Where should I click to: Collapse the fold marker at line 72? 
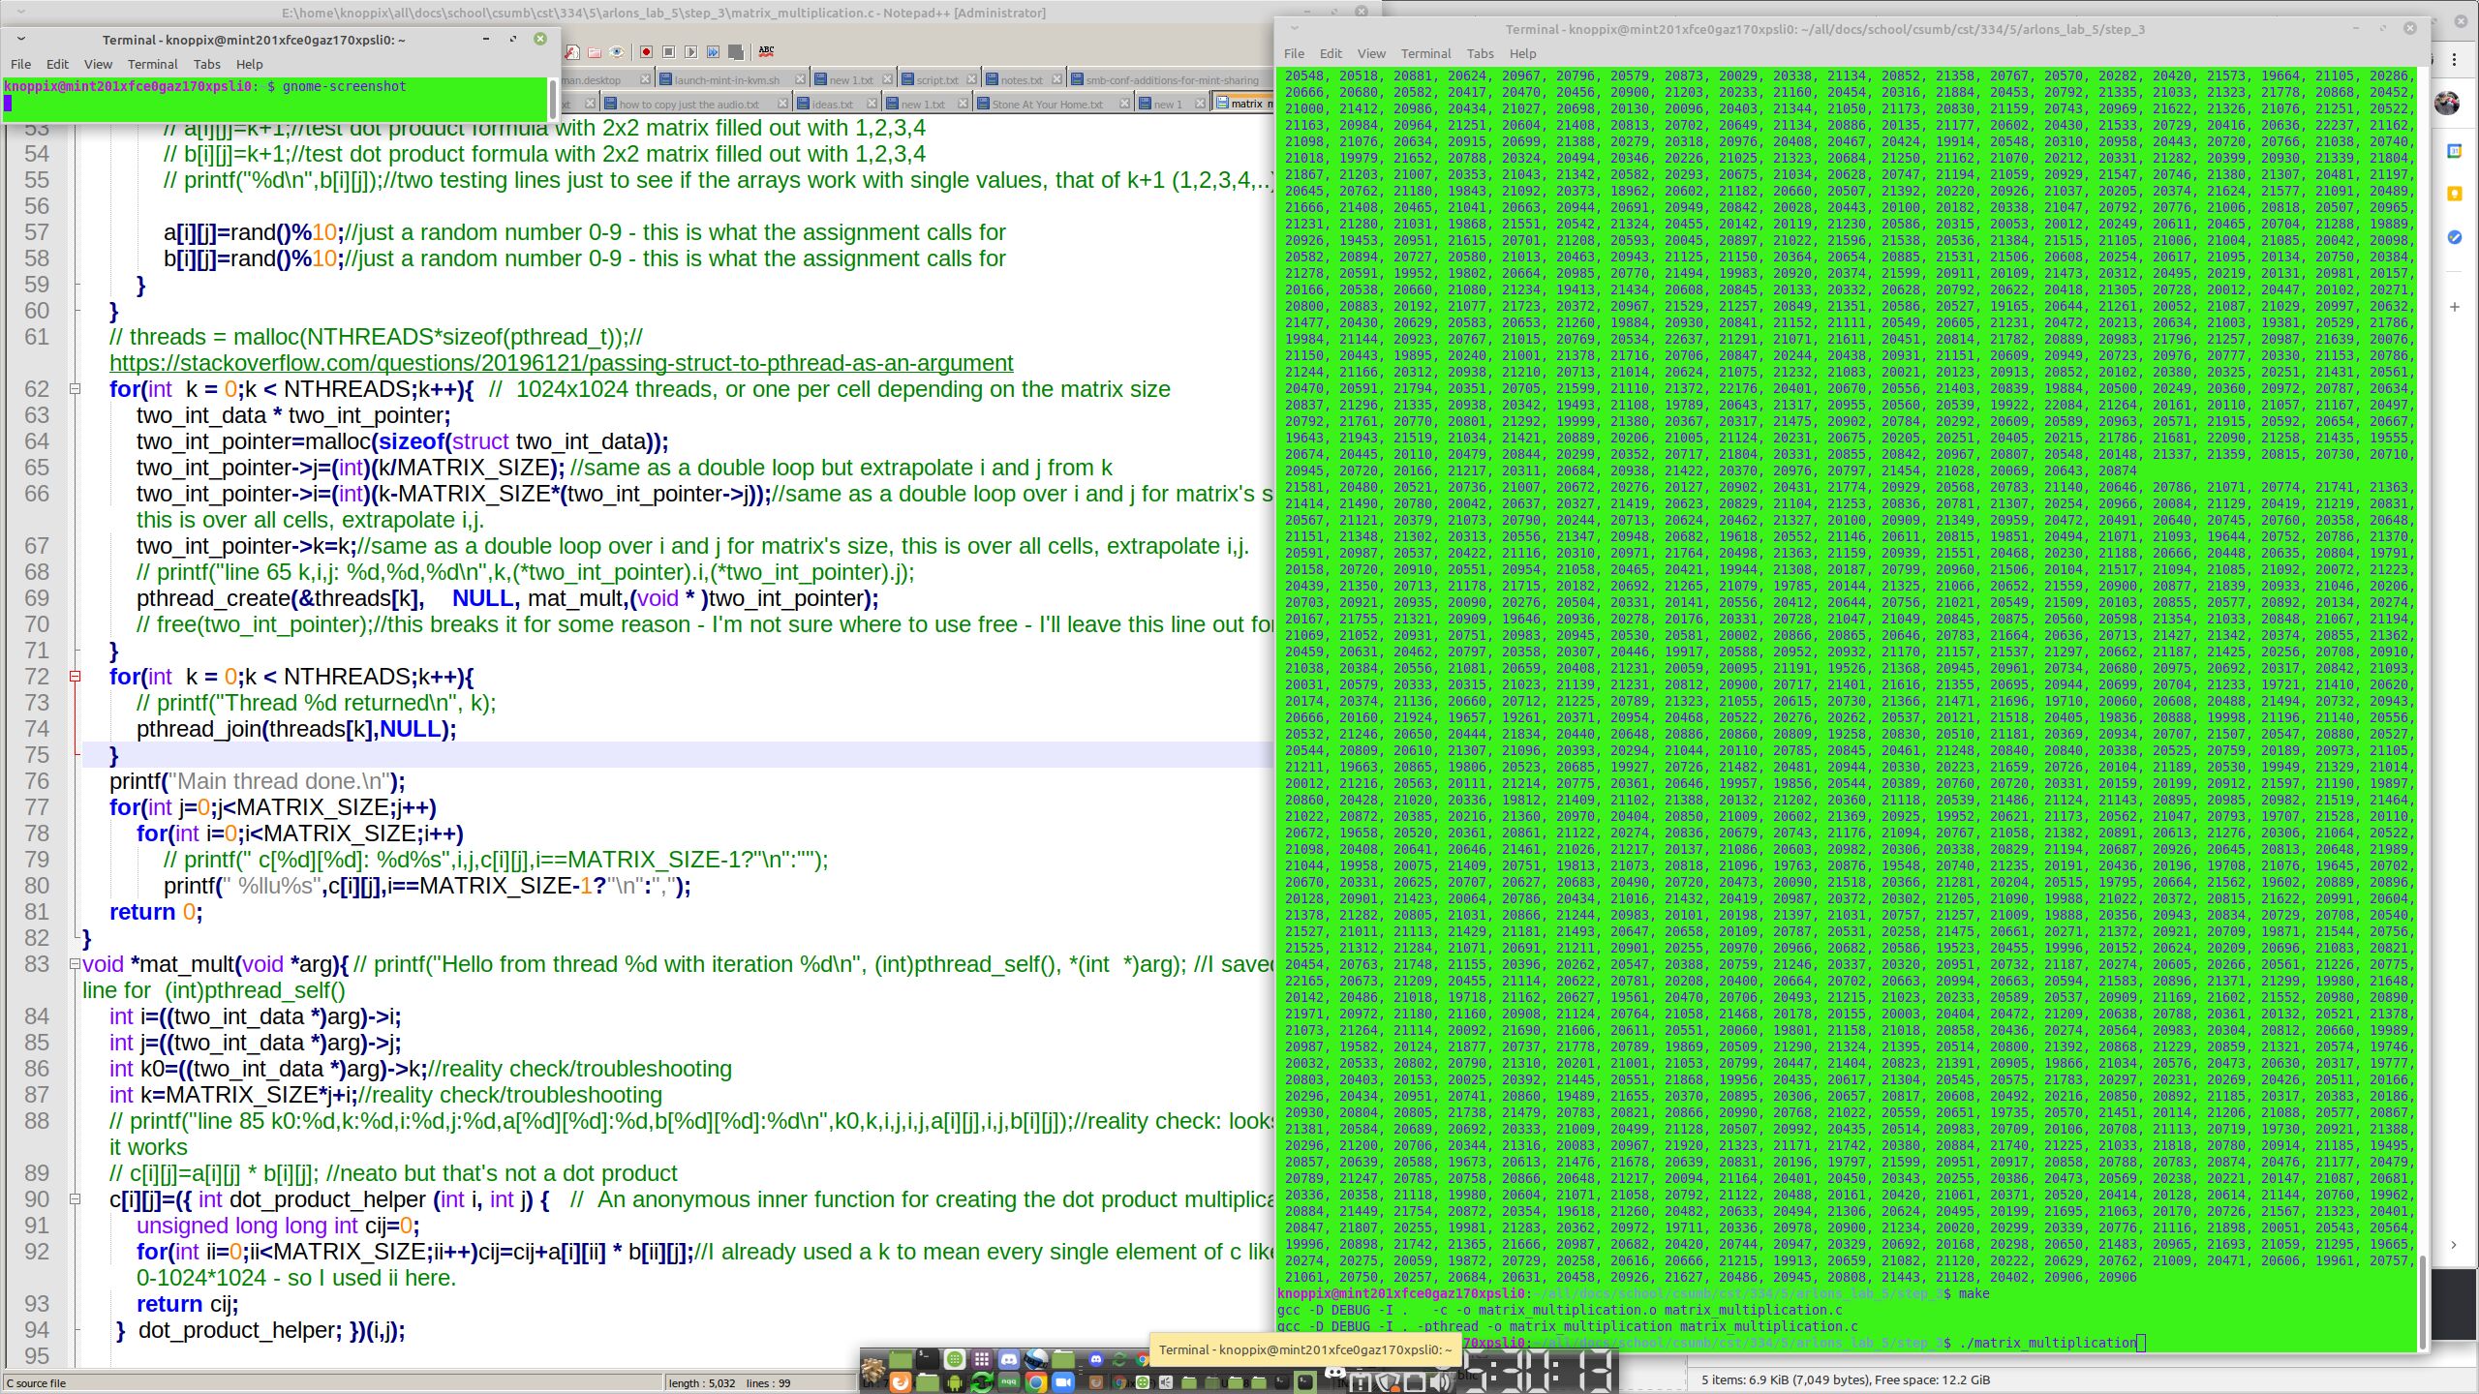(75, 677)
